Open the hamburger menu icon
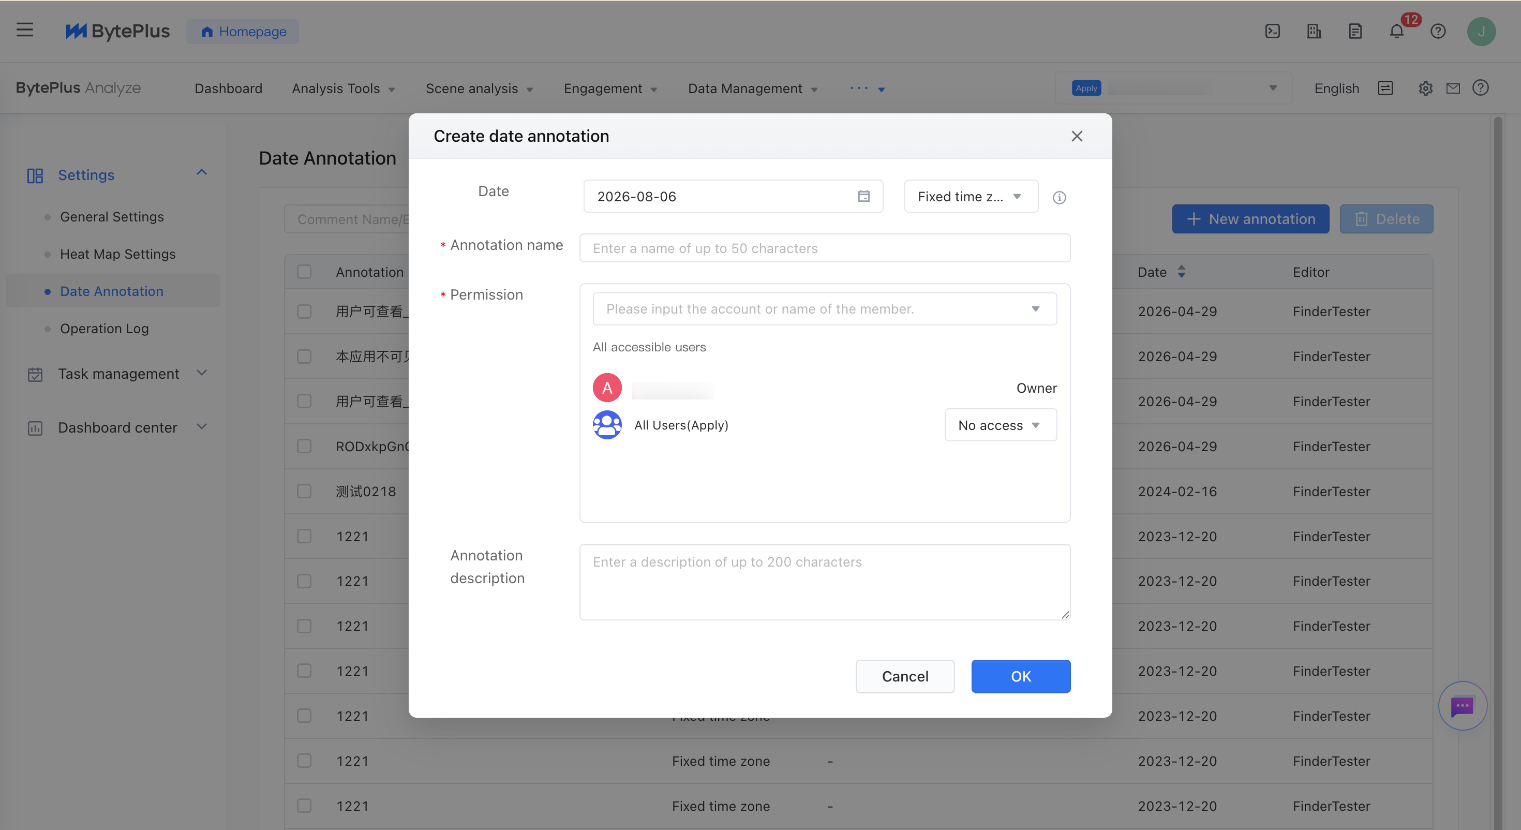Screen dimensions: 1521x830 point(25,30)
